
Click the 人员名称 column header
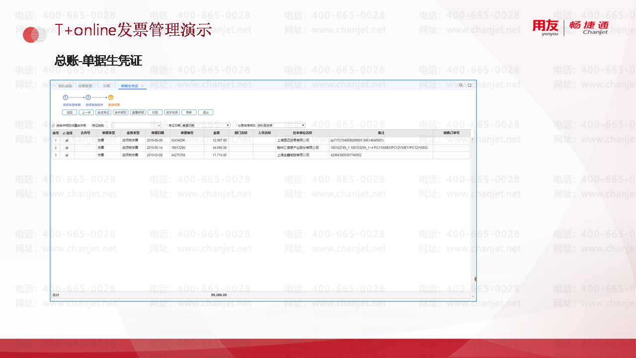point(264,133)
